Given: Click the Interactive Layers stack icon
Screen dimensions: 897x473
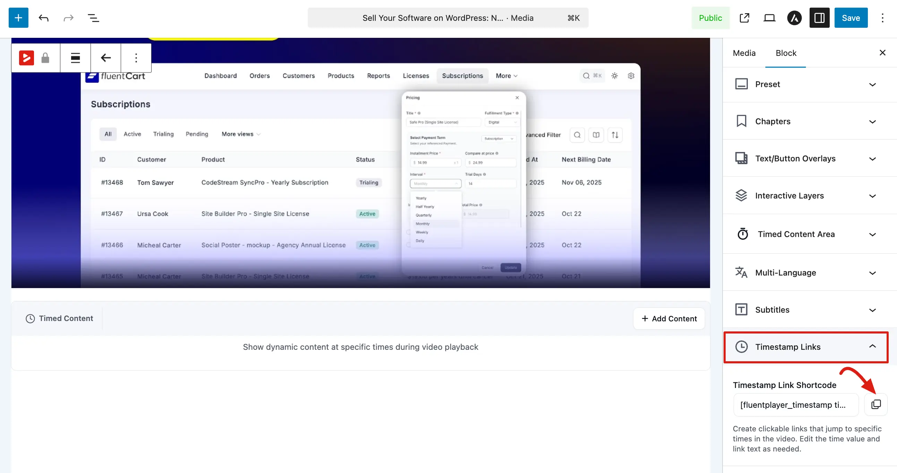Looking at the screenshot, I should pos(741,196).
